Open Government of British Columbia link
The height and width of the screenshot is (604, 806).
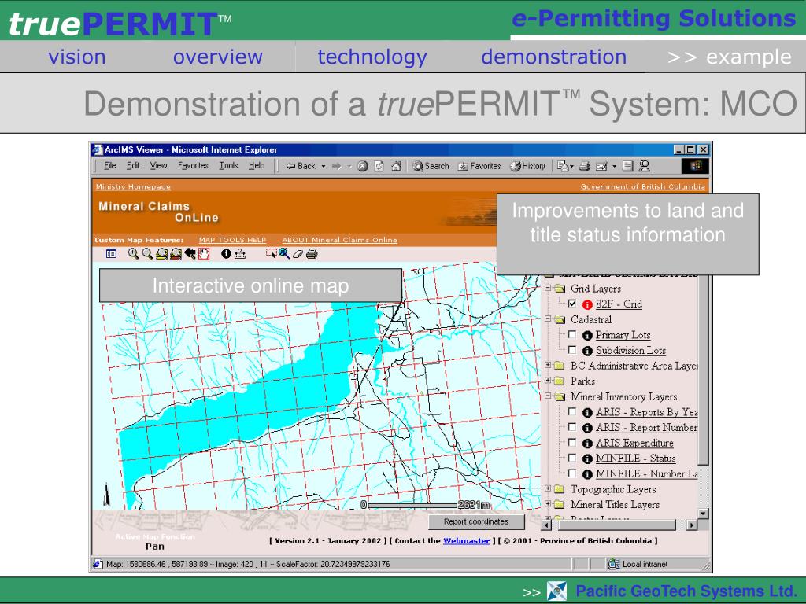(x=642, y=187)
